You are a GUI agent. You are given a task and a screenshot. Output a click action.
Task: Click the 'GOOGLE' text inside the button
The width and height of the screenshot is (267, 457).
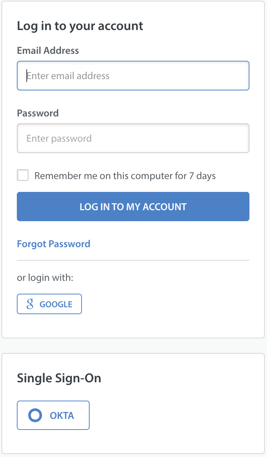pos(56,304)
